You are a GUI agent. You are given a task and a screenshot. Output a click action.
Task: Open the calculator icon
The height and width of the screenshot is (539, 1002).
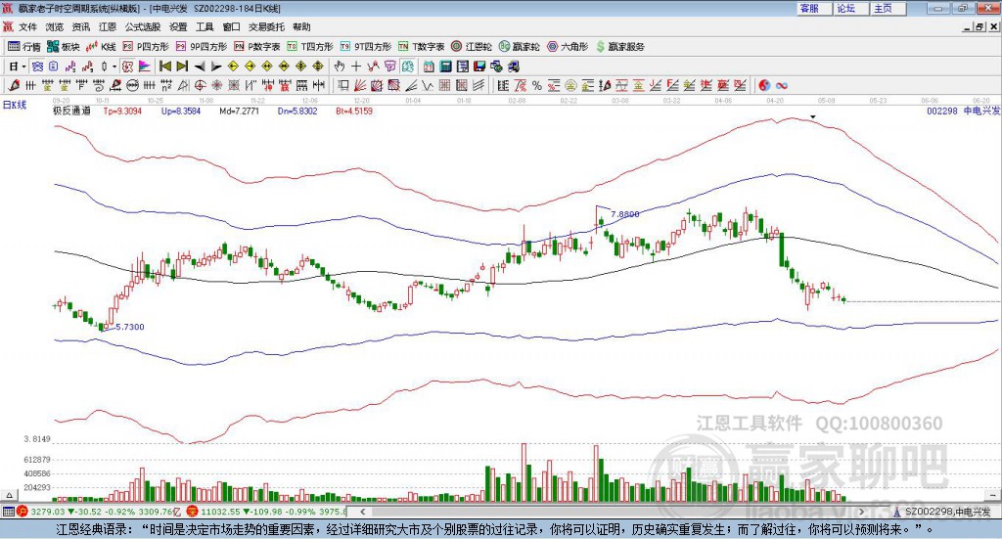click(x=445, y=67)
